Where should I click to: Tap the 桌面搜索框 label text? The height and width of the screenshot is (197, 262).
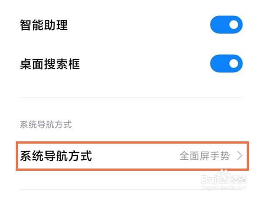tap(50, 64)
